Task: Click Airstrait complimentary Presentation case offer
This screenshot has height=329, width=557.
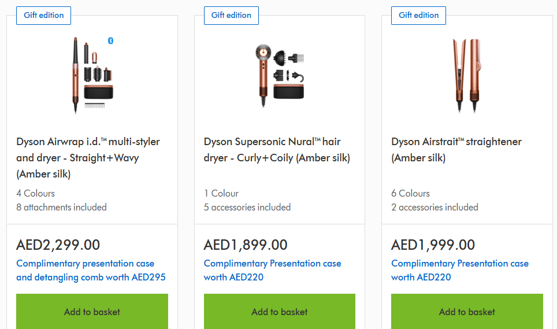Action: click(x=459, y=270)
